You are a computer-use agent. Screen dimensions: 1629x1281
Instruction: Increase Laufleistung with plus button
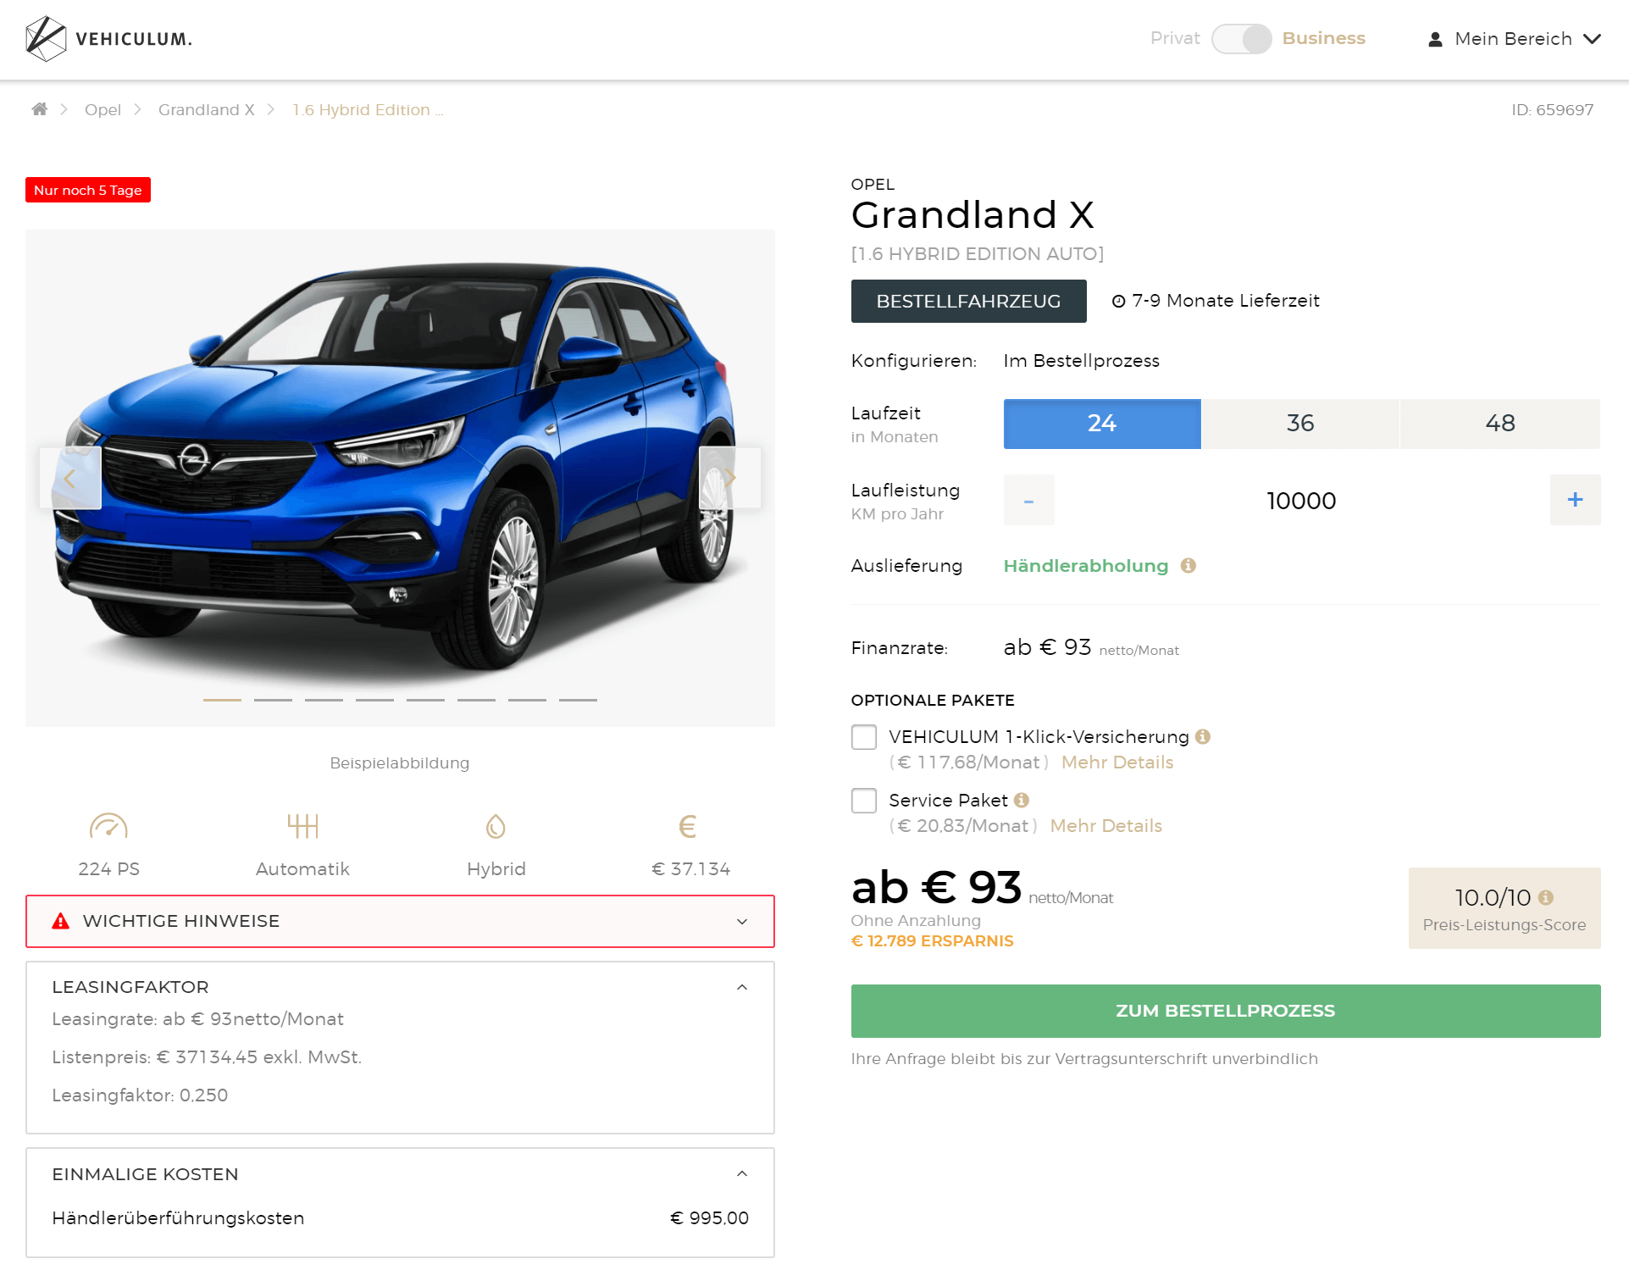1575,500
